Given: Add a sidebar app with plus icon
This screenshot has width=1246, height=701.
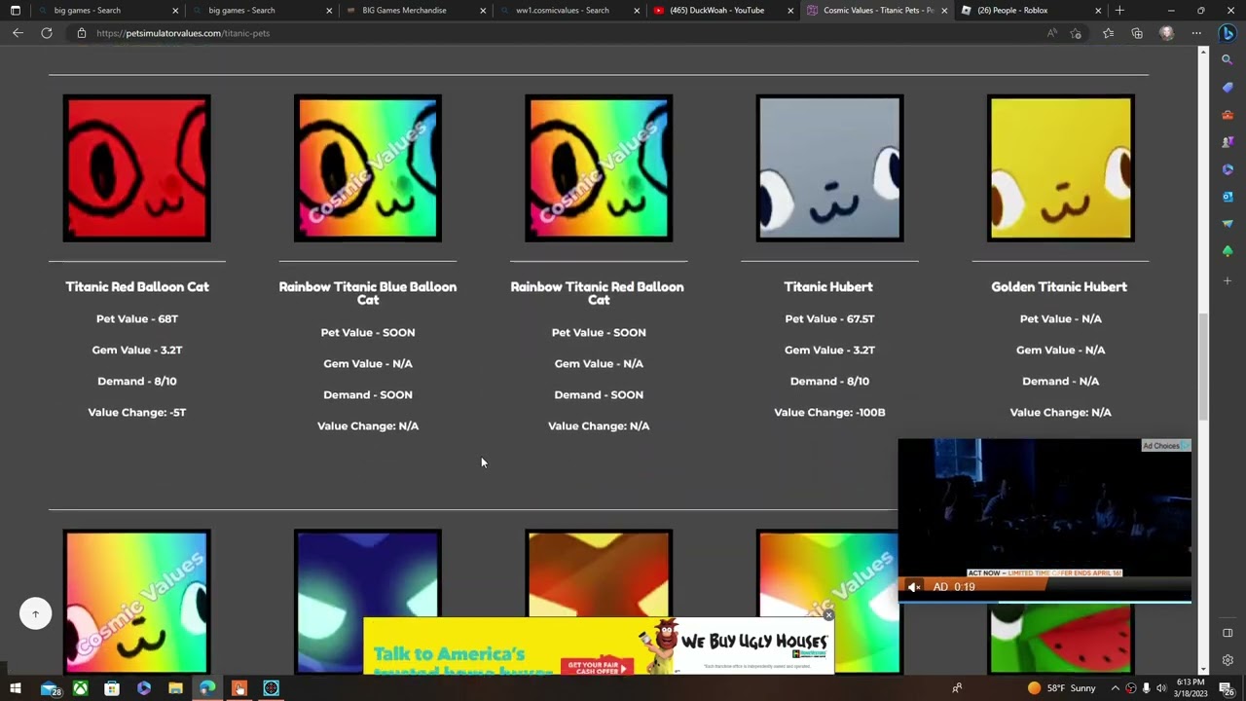Looking at the screenshot, I should tap(1228, 280).
